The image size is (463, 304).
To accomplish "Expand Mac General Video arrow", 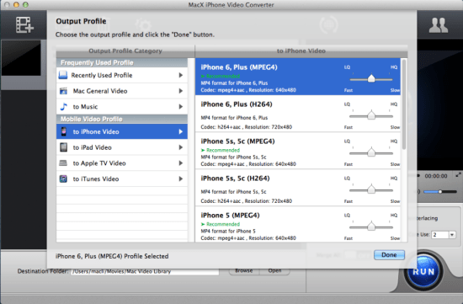I will [x=181, y=91].
